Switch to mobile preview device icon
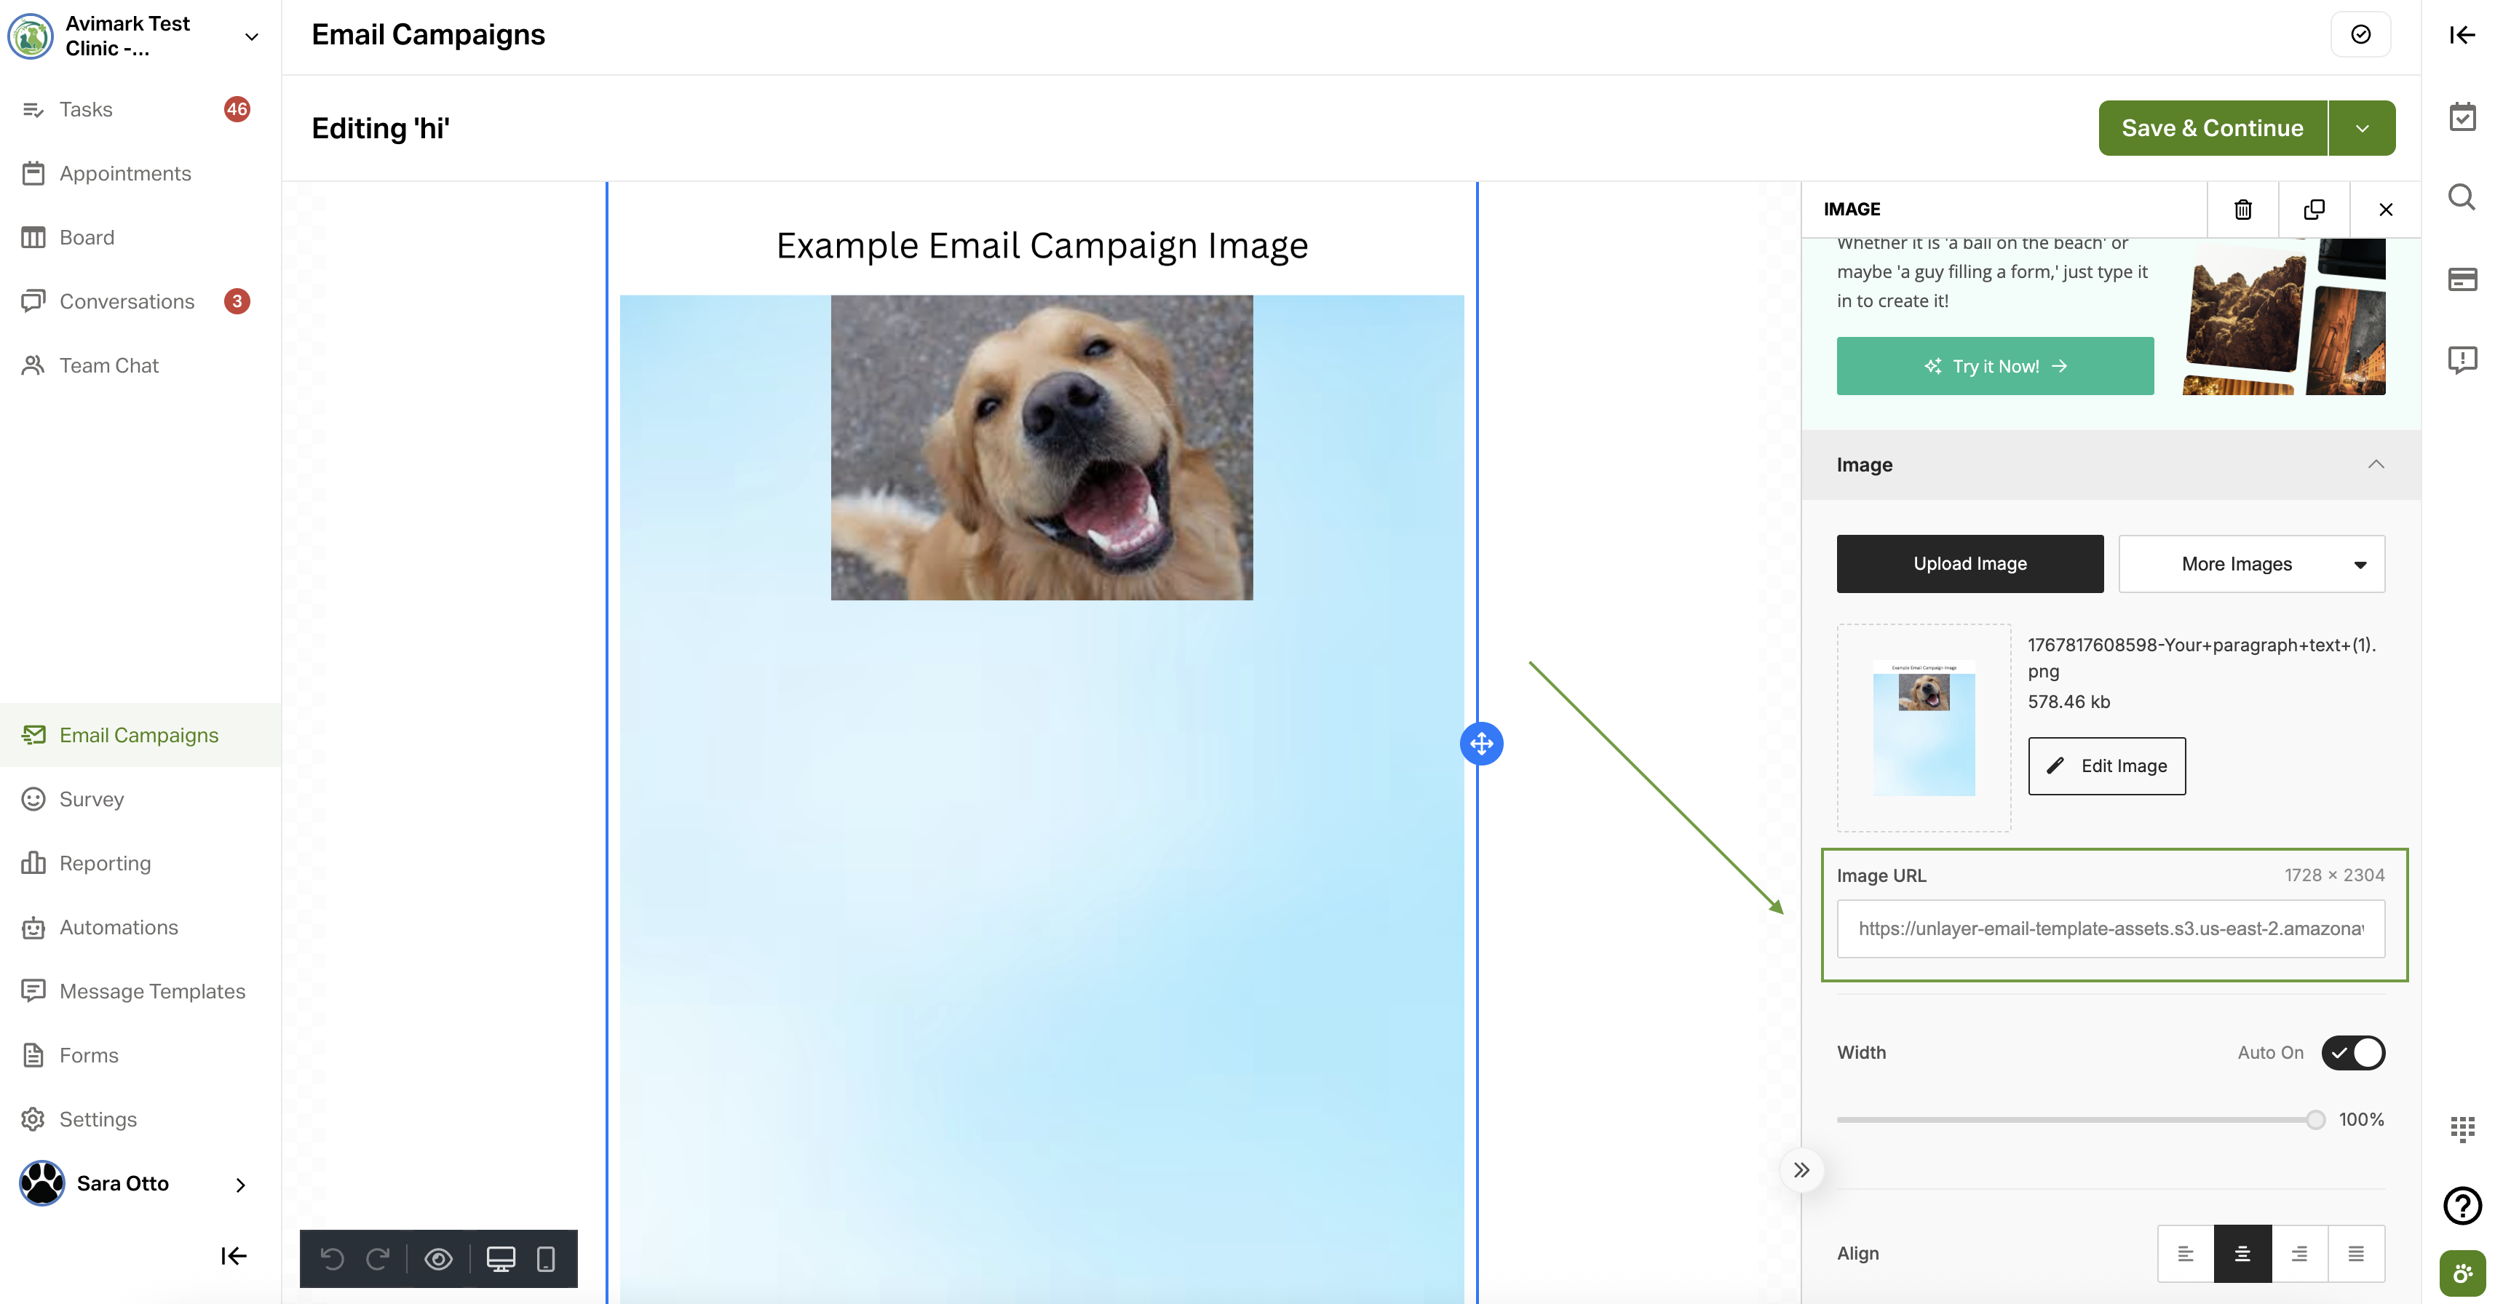This screenshot has width=2495, height=1304. [545, 1258]
